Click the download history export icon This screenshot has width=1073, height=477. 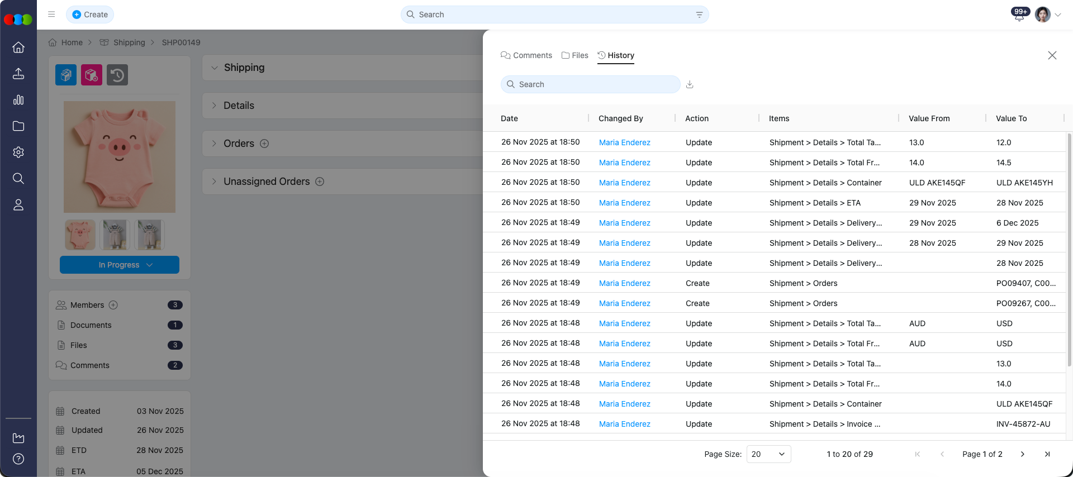click(x=690, y=84)
